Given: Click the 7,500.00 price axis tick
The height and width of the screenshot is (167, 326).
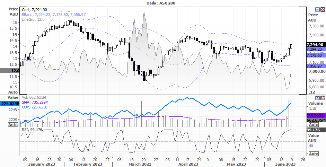Looking at the screenshot, I should pos(316,26).
